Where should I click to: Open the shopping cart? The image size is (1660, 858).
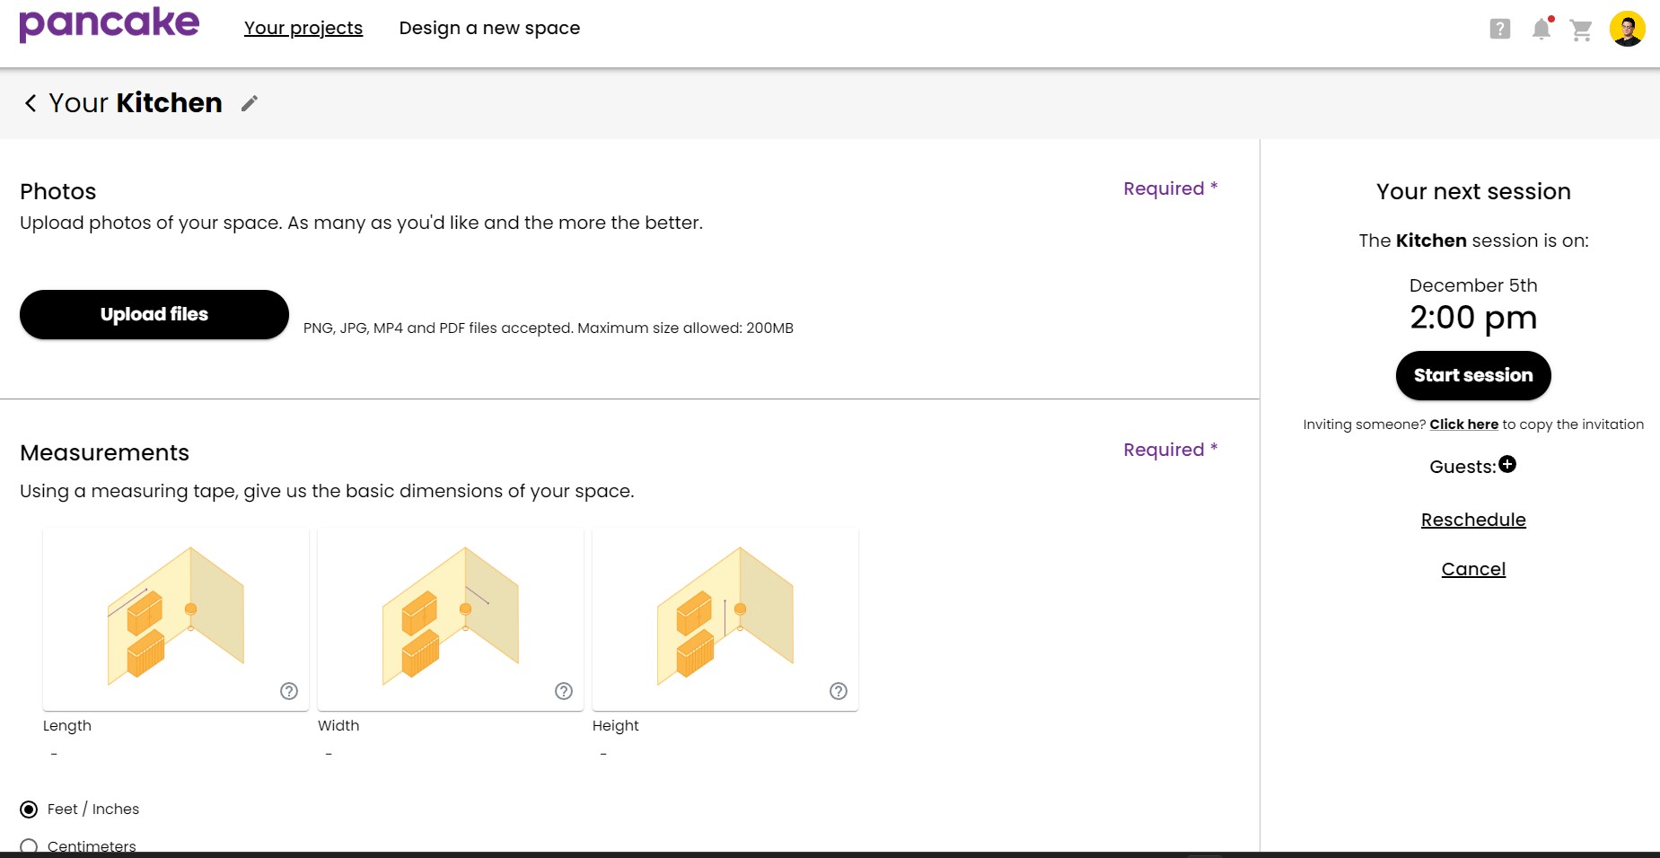pos(1581,31)
